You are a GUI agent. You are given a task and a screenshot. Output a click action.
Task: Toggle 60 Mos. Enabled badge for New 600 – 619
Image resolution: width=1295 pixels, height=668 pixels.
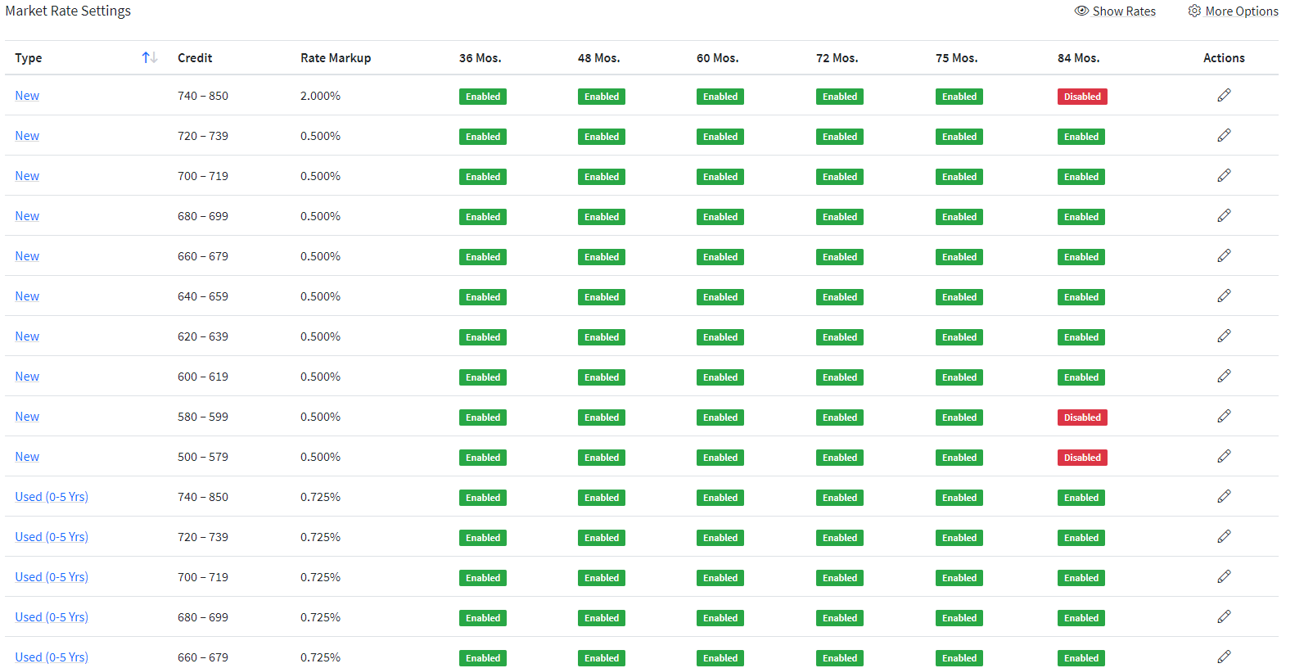[720, 377]
